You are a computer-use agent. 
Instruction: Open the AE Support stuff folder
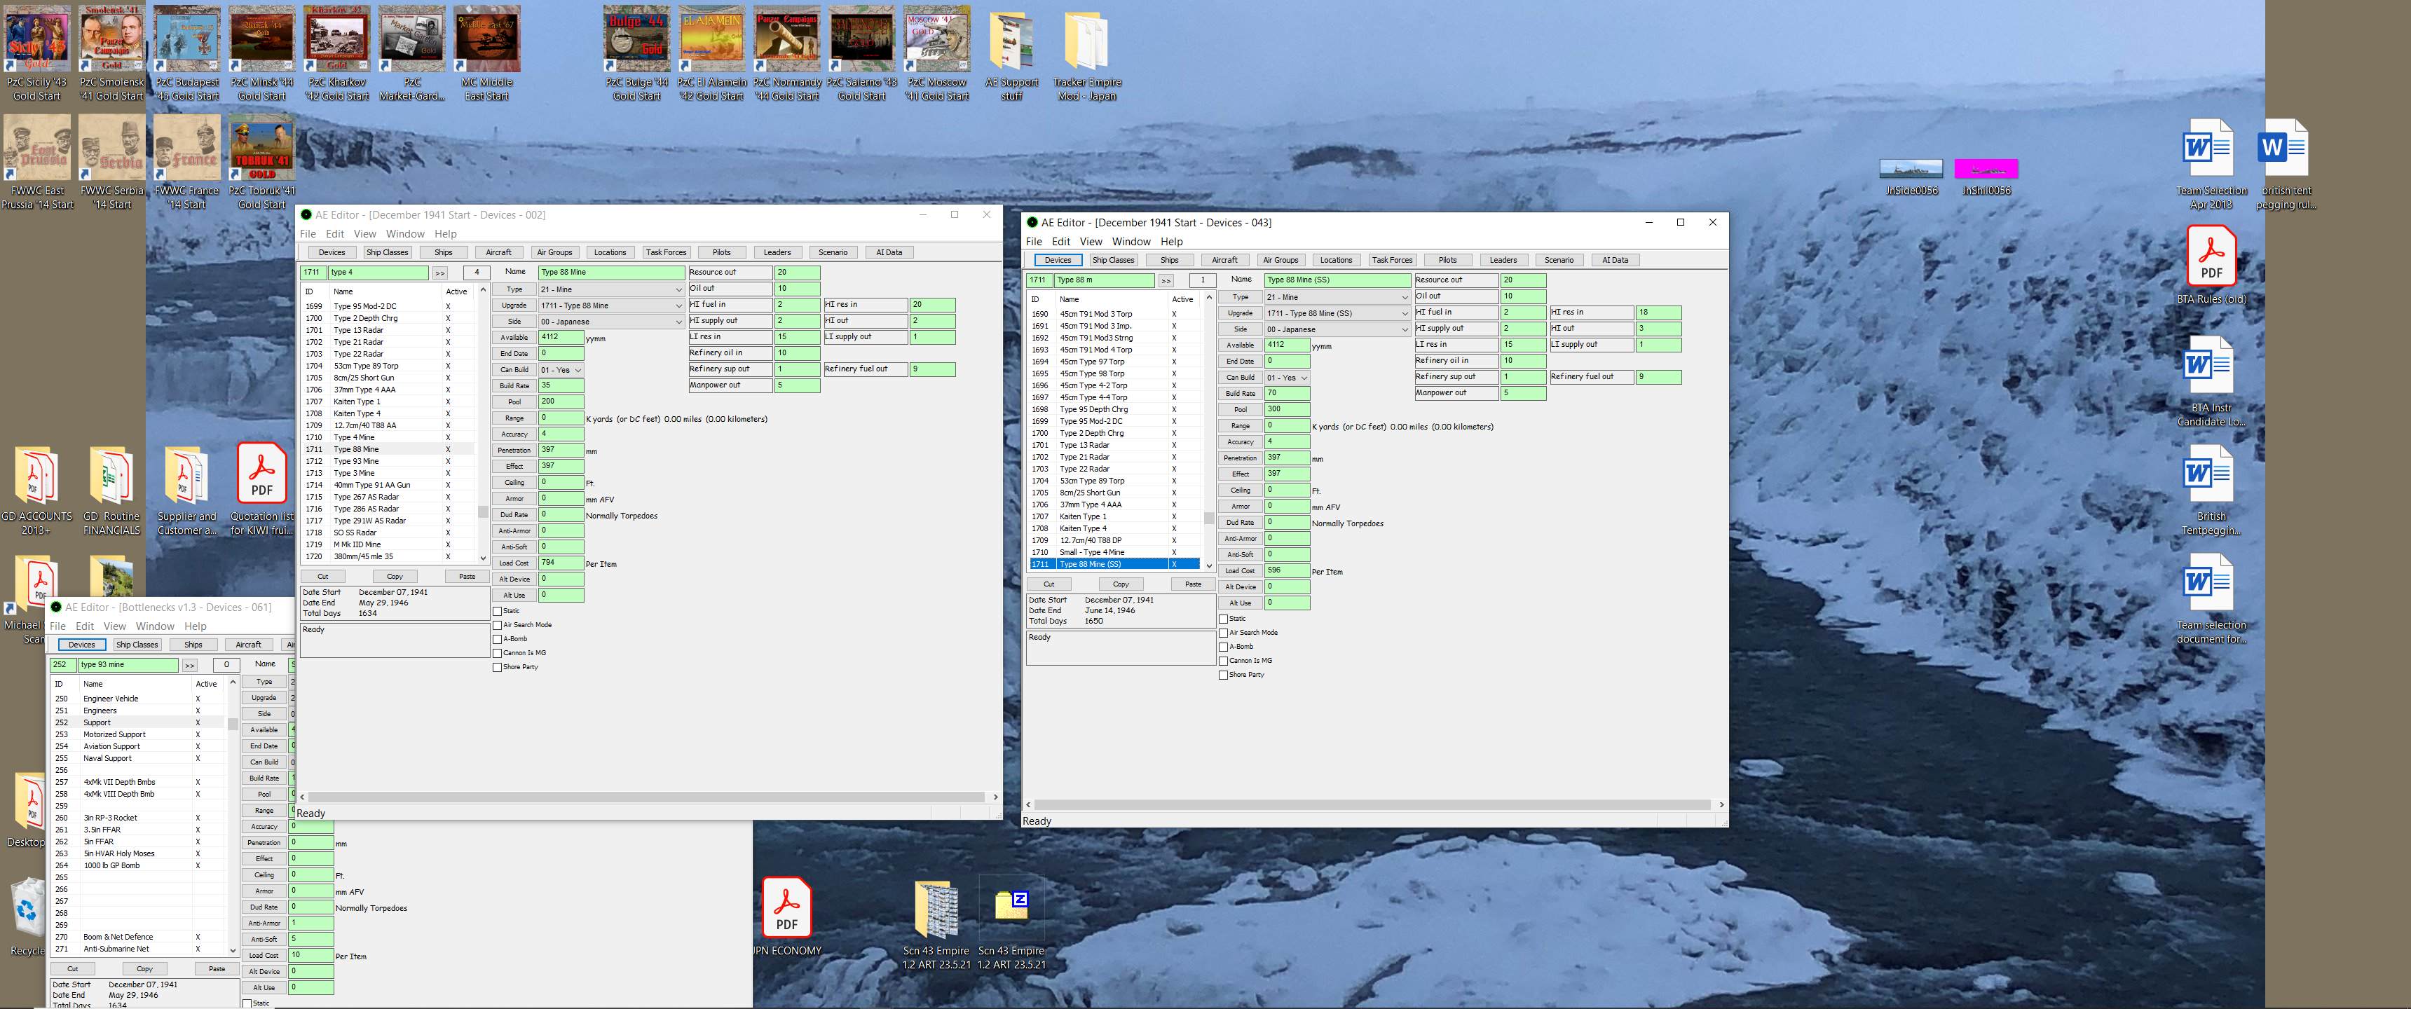tap(1012, 56)
